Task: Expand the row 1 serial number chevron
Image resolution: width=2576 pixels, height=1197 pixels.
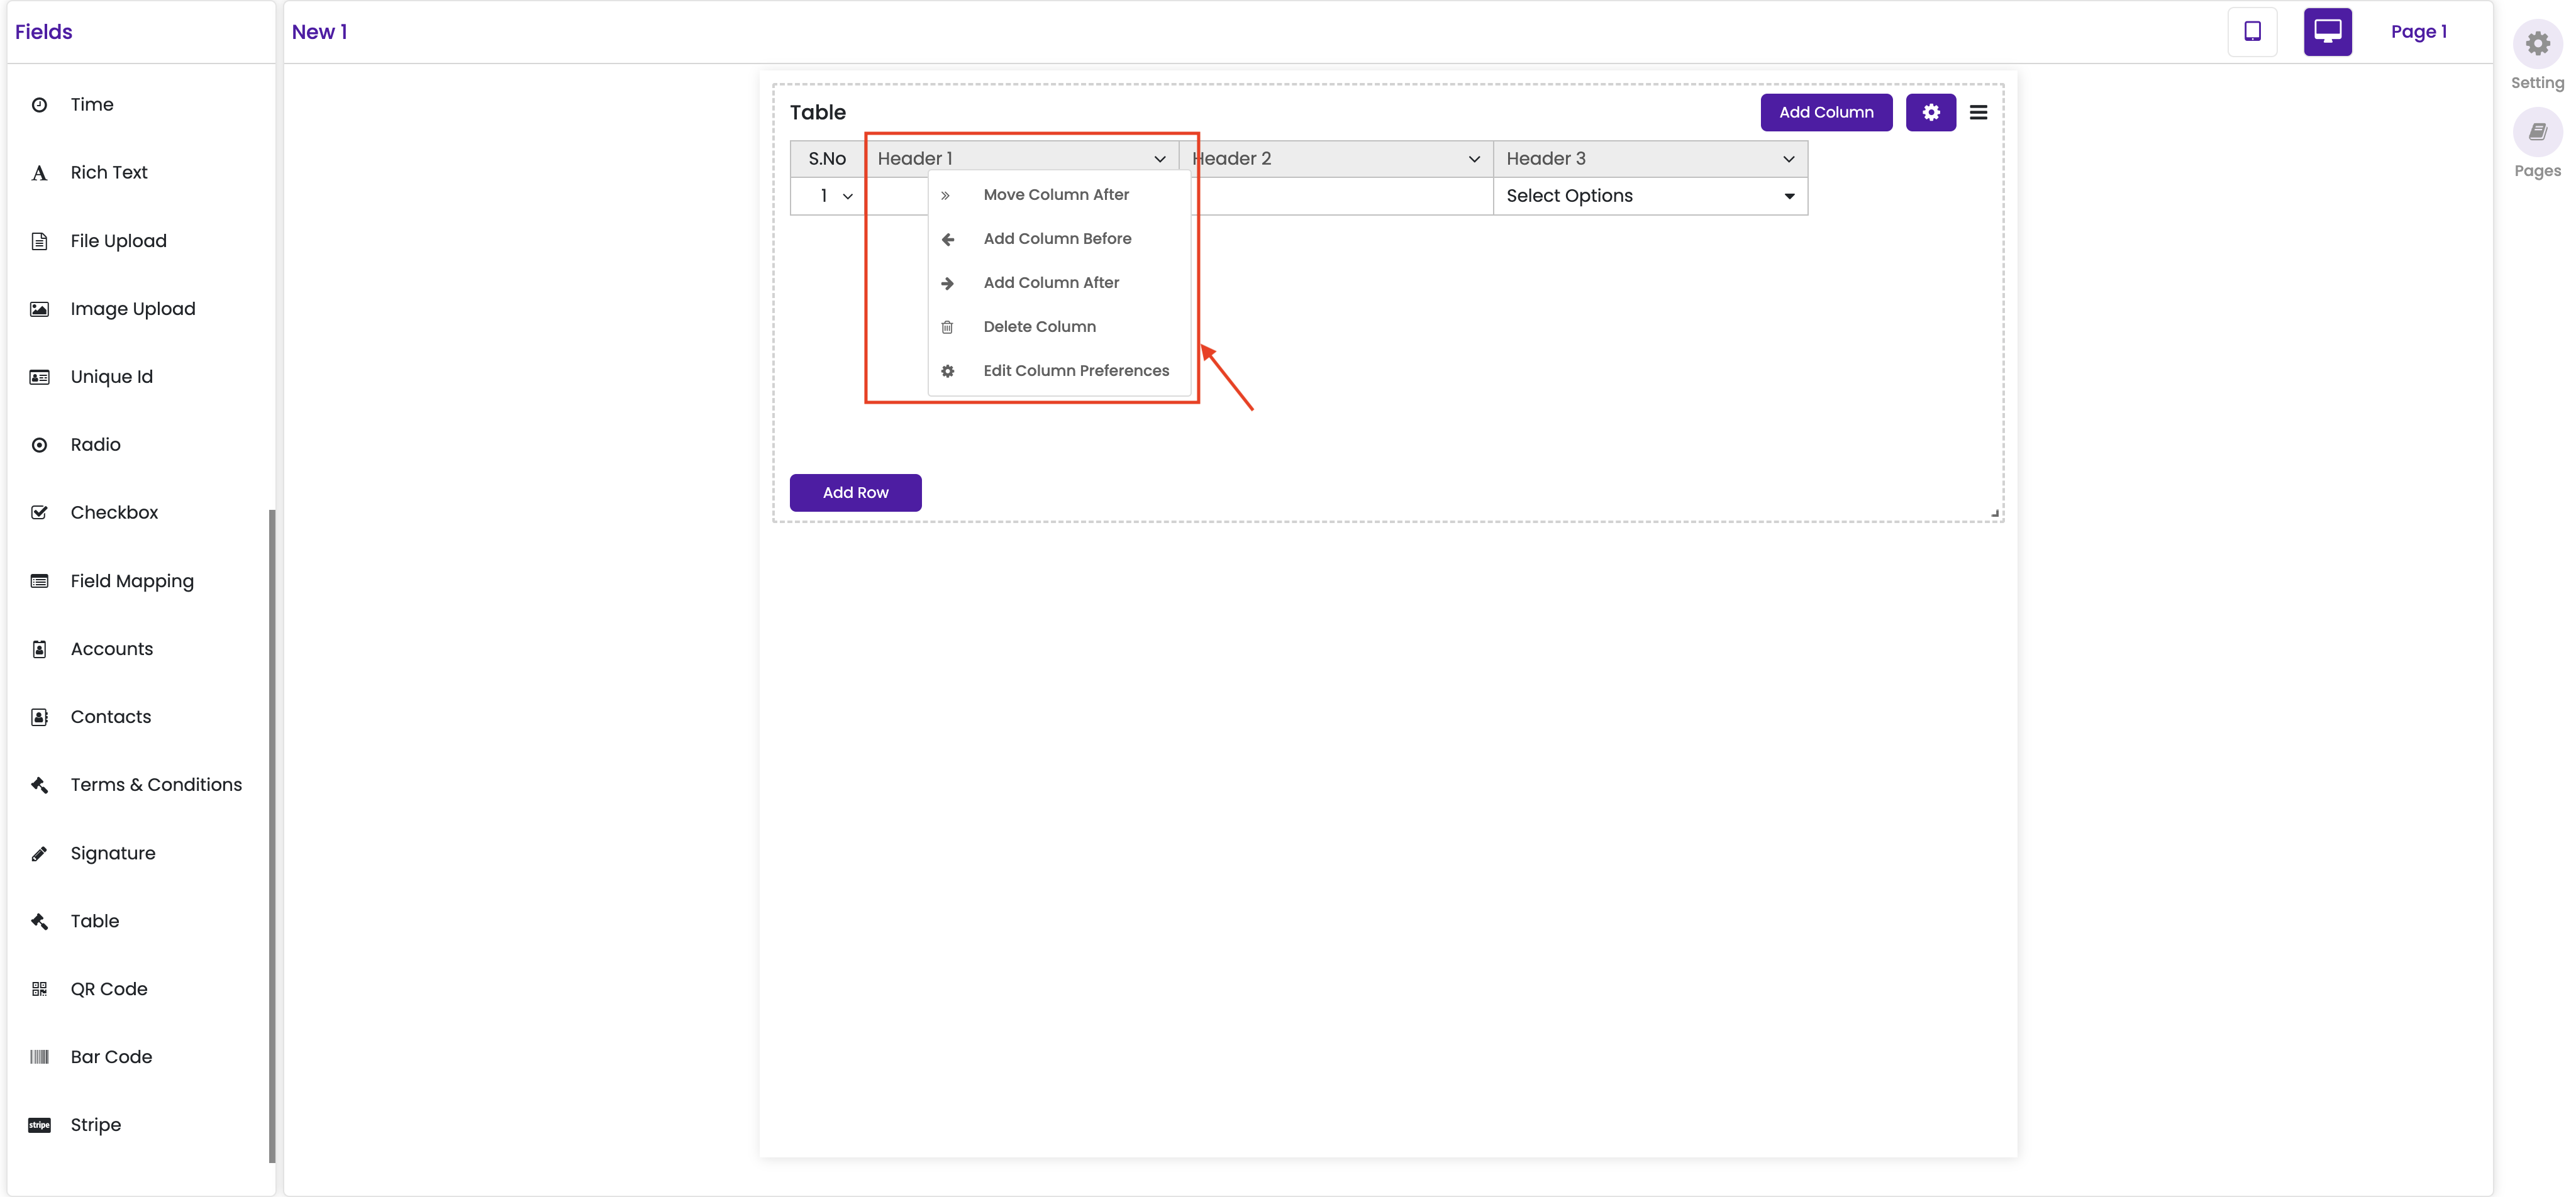Action: [847, 196]
